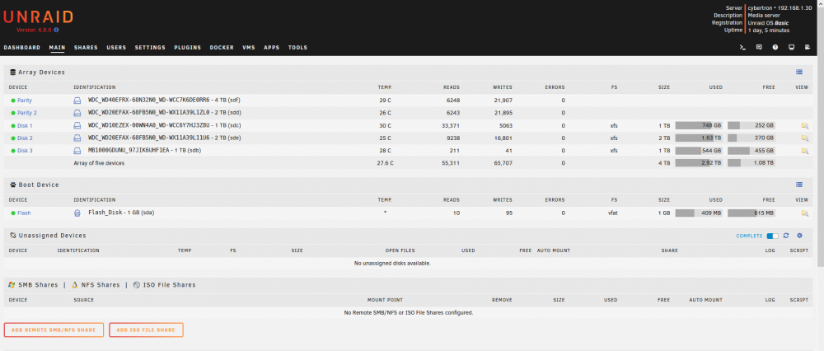Click Disk 1 reads value 33,371

450,125
